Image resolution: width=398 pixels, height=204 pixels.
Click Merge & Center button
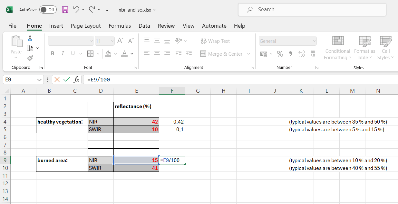[x=222, y=54]
